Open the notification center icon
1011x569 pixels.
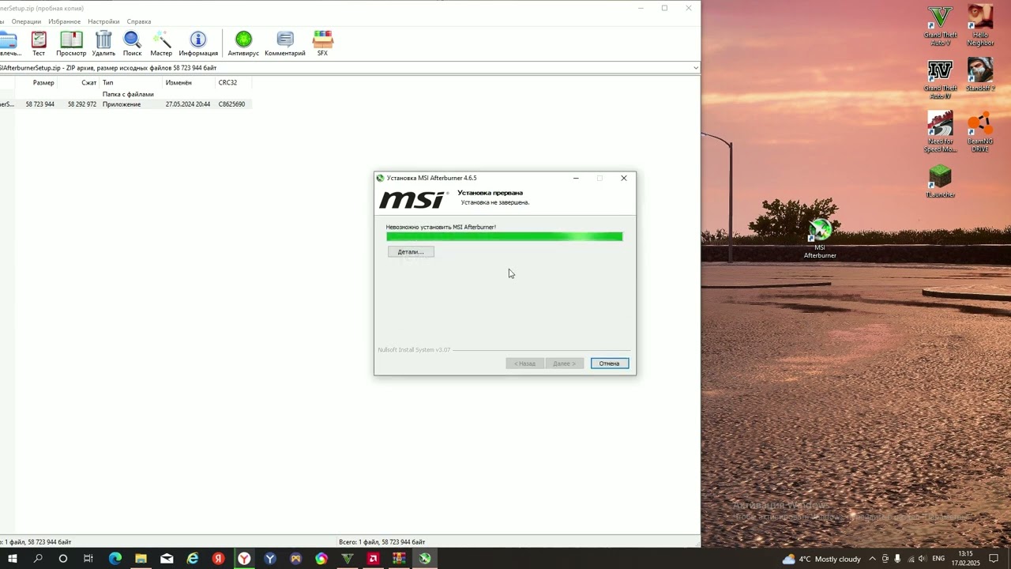[994, 559]
